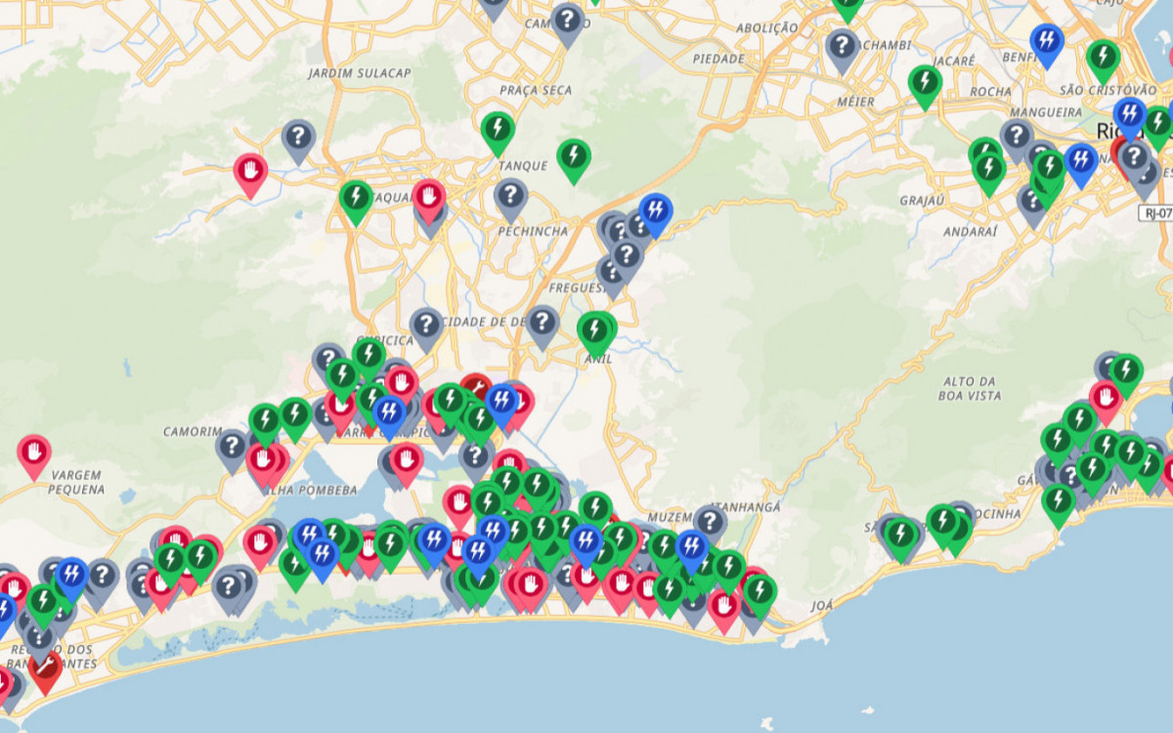
Task: Click the Rocinha place label
Action: pos(994,513)
